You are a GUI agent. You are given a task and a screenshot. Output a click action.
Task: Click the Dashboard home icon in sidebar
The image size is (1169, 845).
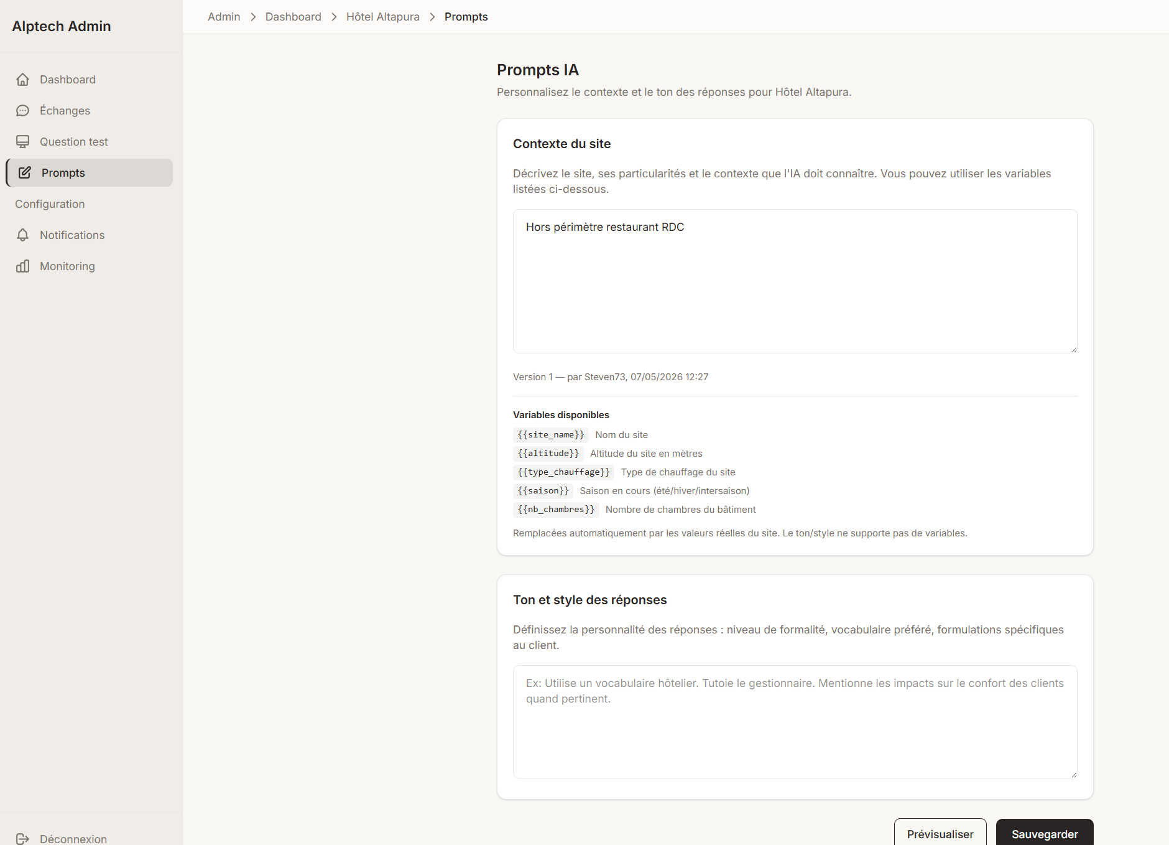pyautogui.click(x=23, y=80)
